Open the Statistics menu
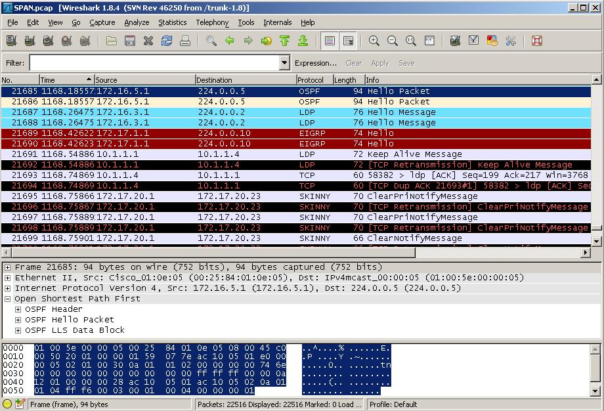The width and height of the screenshot is (604, 411). pos(173,22)
